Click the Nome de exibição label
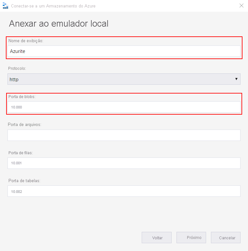Image resolution: width=248 pixels, height=251 pixels. (x=26, y=41)
